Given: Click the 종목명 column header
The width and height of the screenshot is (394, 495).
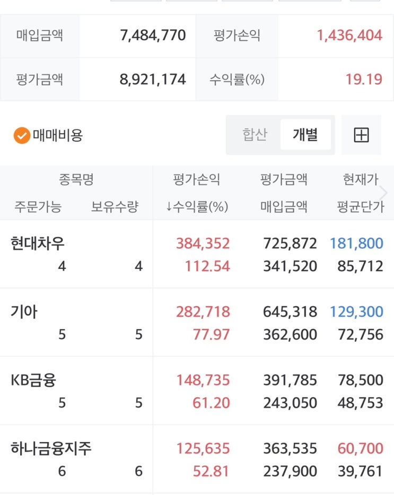Looking at the screenshot, I should (x=76, y=180).
